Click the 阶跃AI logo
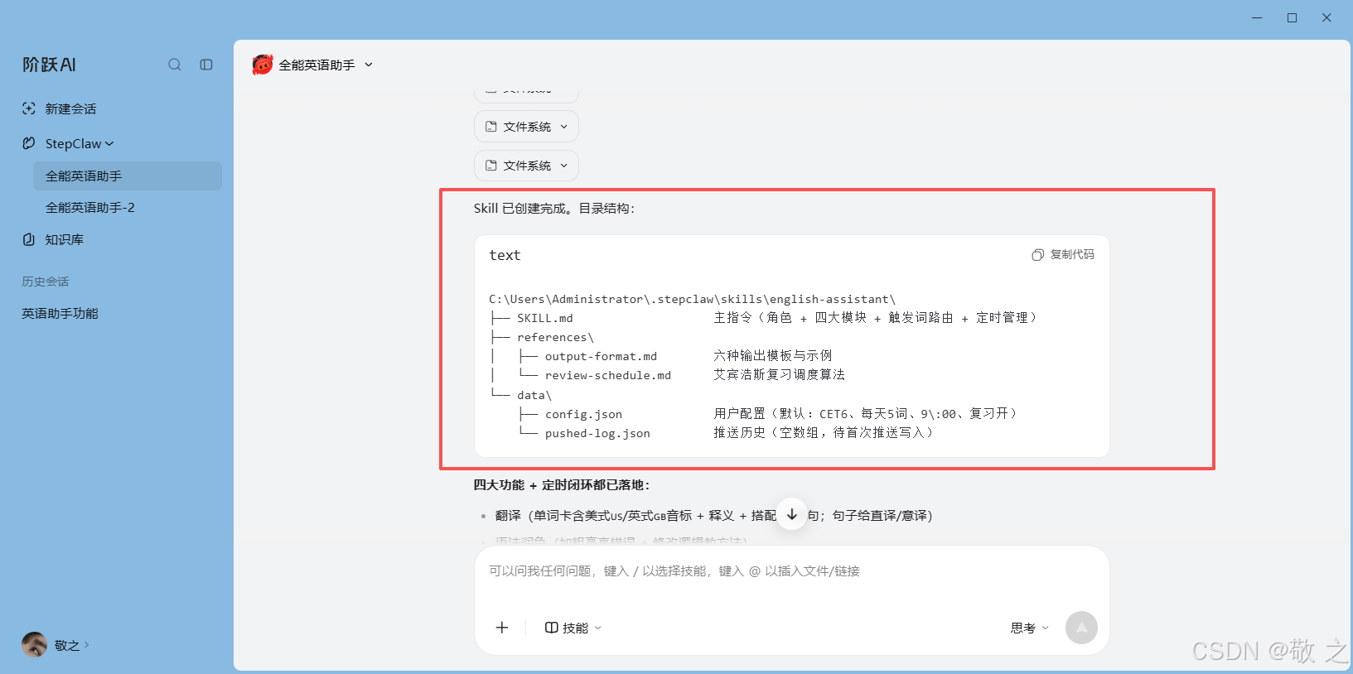The width and height of the screenshot is (1353, 674). point(49,65)
